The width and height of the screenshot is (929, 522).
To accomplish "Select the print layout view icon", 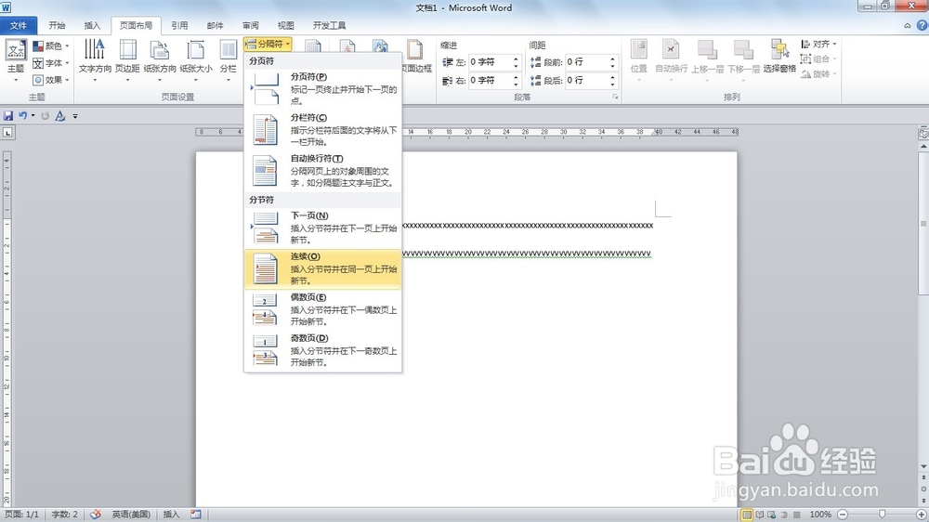I will click(x=747, y=515).
